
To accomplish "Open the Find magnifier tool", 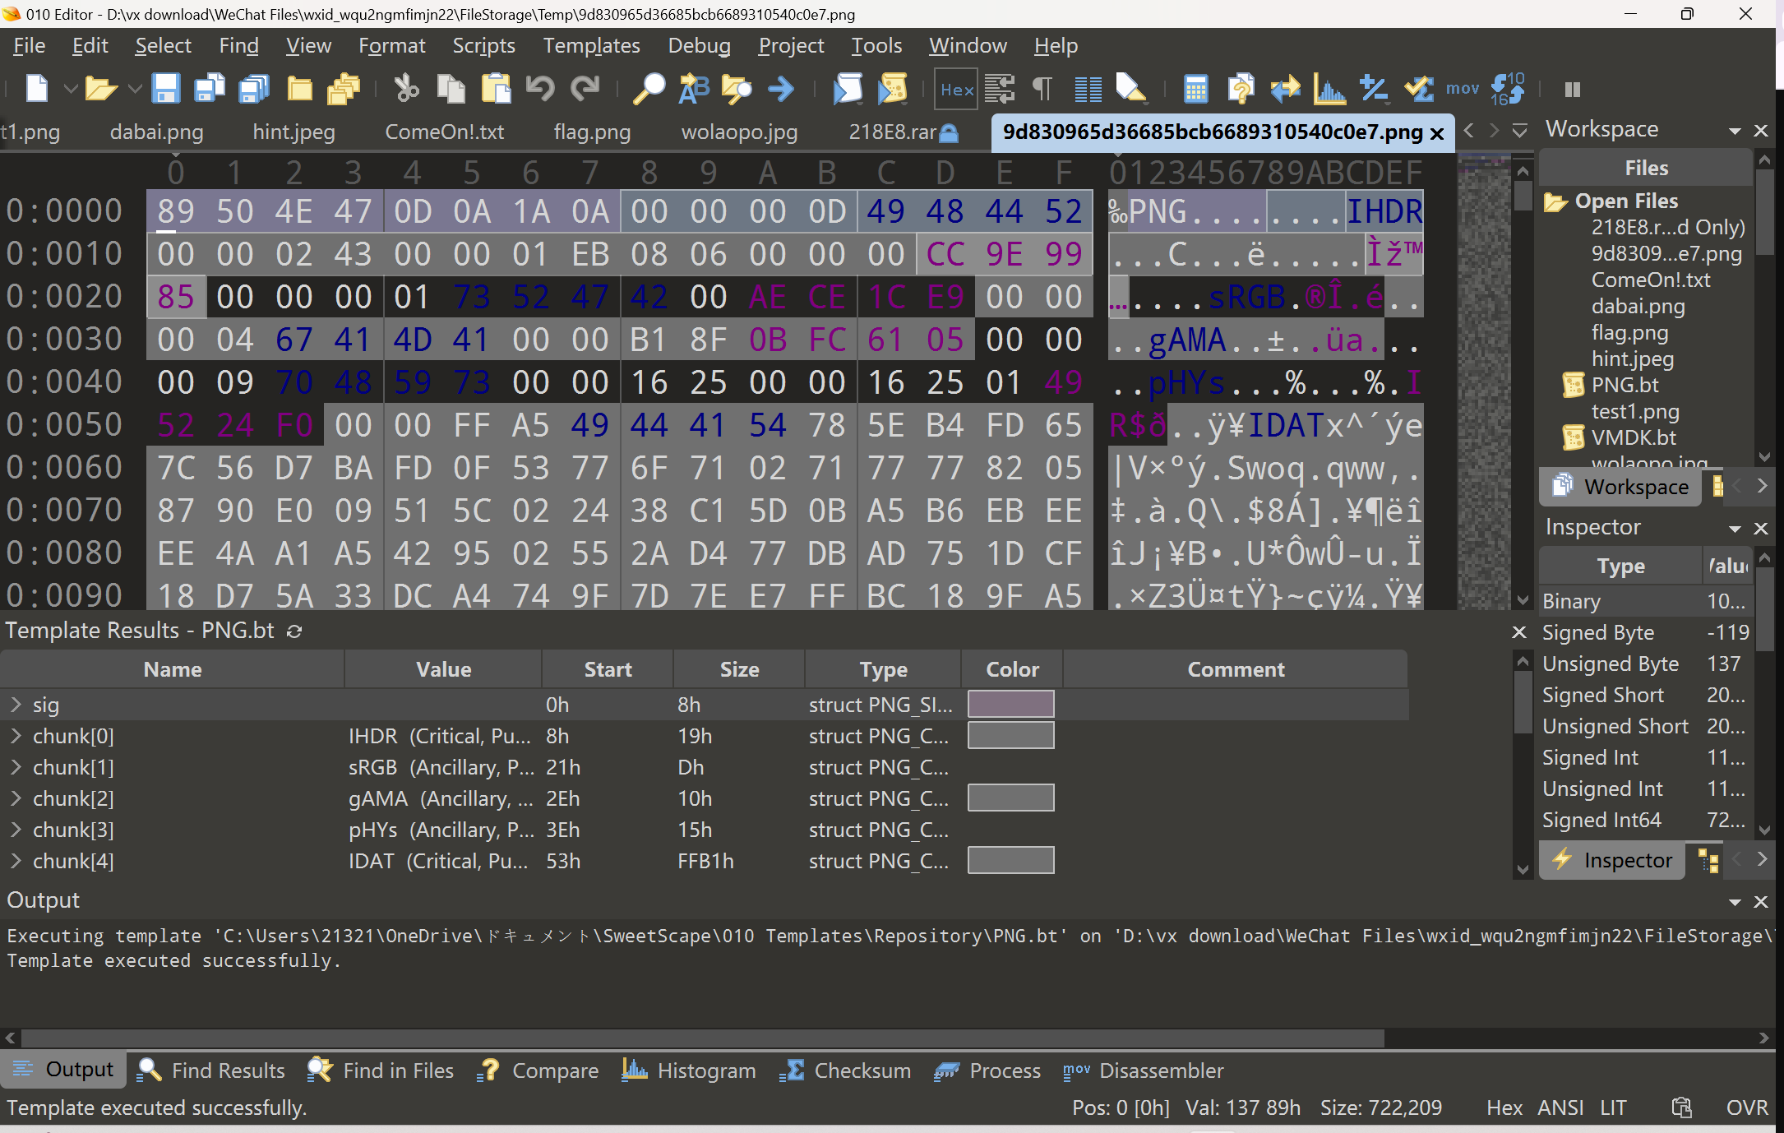I will 649,88.
